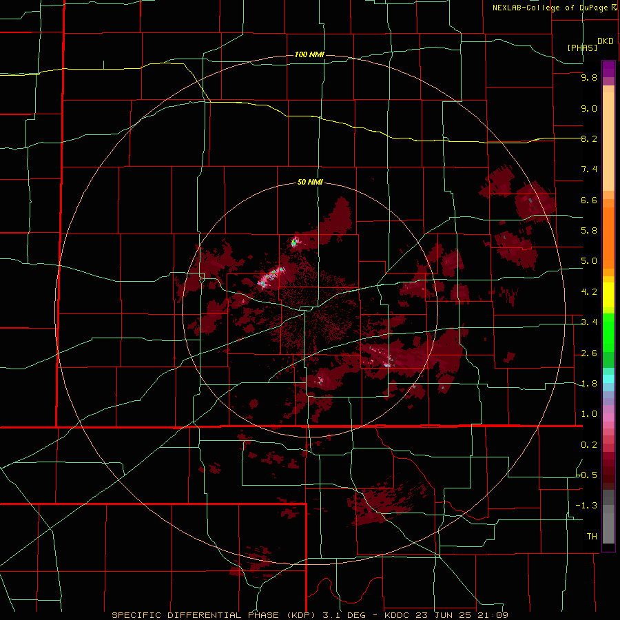The image size is (620, 620).
Task: Click the 1.8 scale value label
Action: tap(589, 384)
